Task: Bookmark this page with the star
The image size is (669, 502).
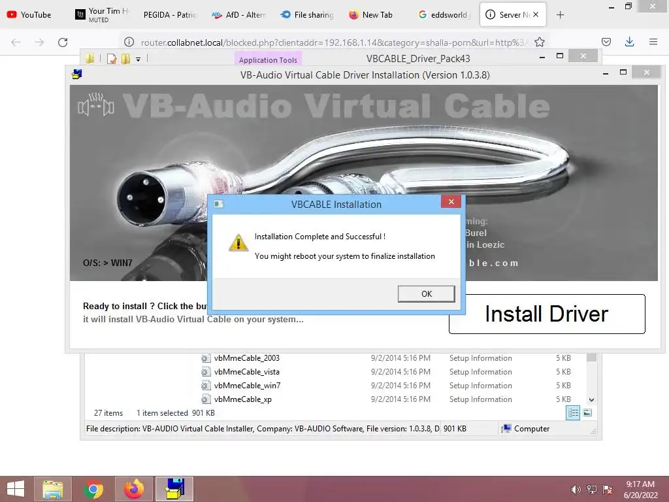Action: (x=539, y=42)
